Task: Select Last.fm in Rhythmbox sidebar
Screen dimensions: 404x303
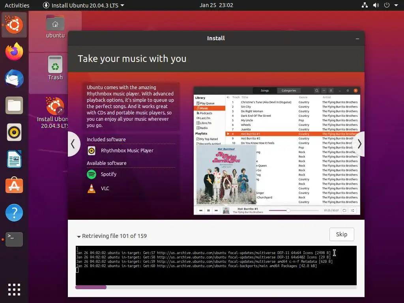Action: click(x=204, y=118)
